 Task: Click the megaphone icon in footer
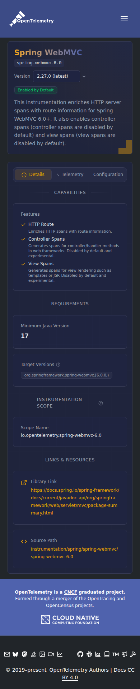(125, 654)
